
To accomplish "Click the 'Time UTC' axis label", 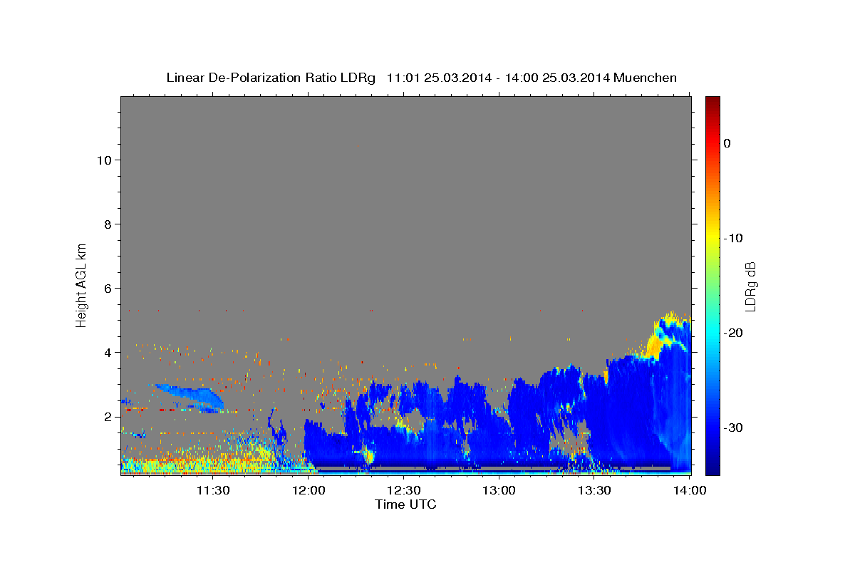I will coord(405,504).
